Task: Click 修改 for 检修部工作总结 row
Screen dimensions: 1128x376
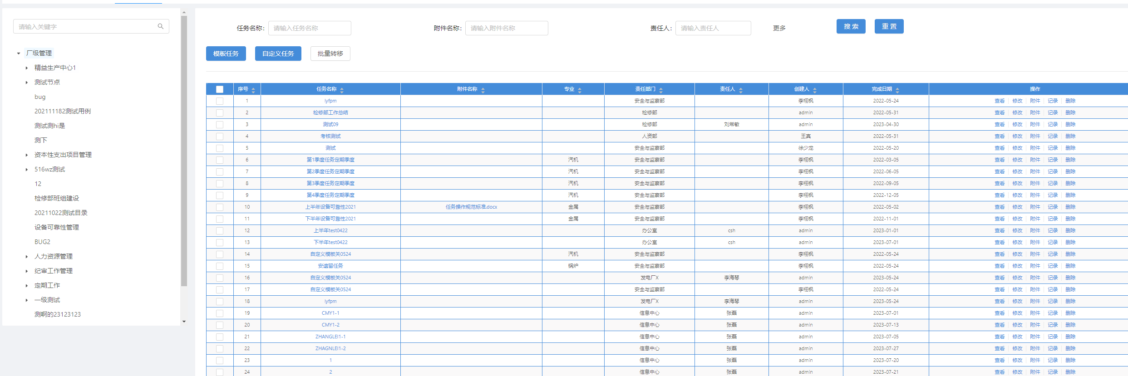Action: tap(1017, 112)
